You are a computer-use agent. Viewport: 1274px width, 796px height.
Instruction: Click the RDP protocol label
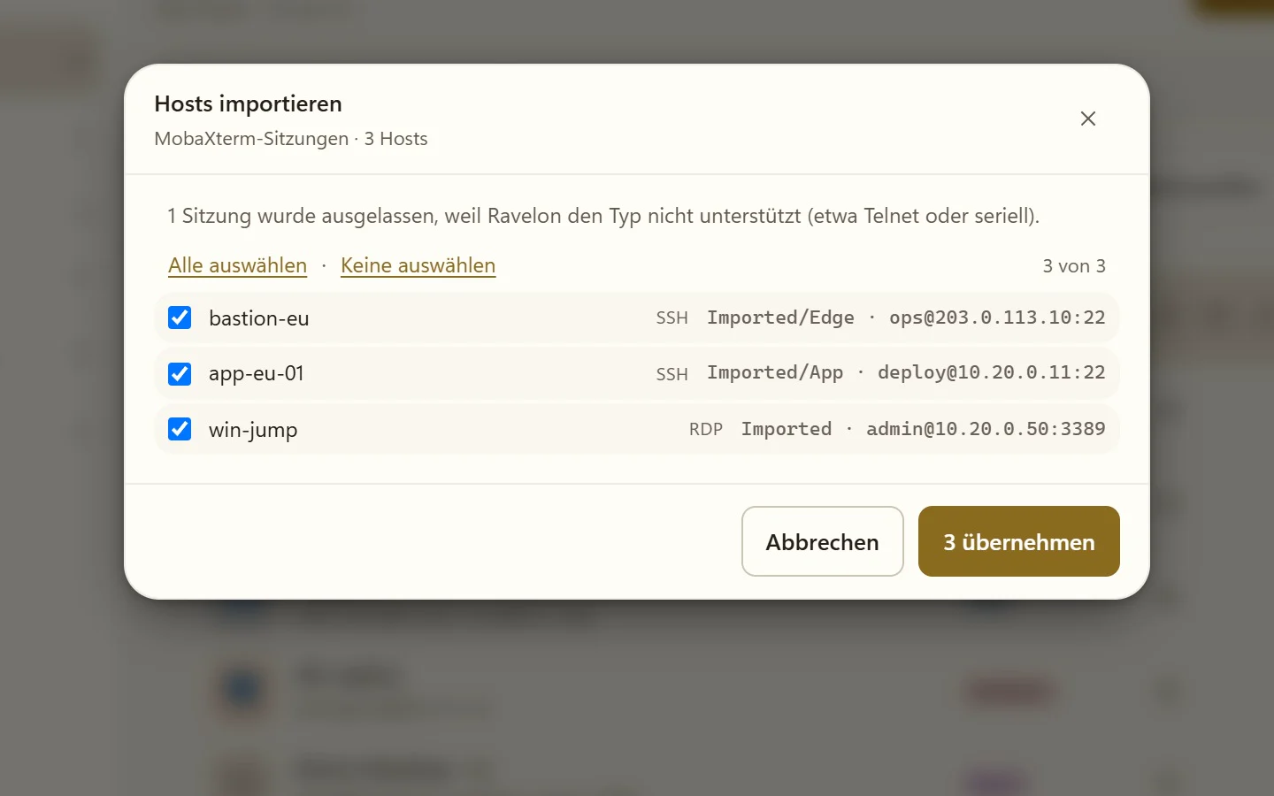pyautogui.click(x=706, y=429)
